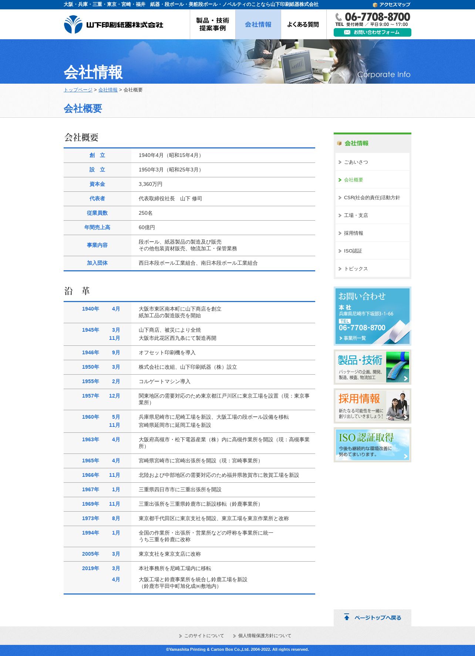This screenshot has width=475, height=656.
Task: Click sidebar 会社情報 heading
Action: click(356, 143)
